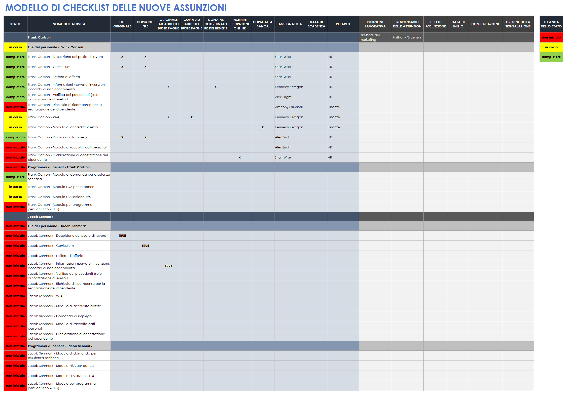Click 'Direttore del marketing' position cell
The height and width of the screenshot is (396, 568).
tap(375, 37)
